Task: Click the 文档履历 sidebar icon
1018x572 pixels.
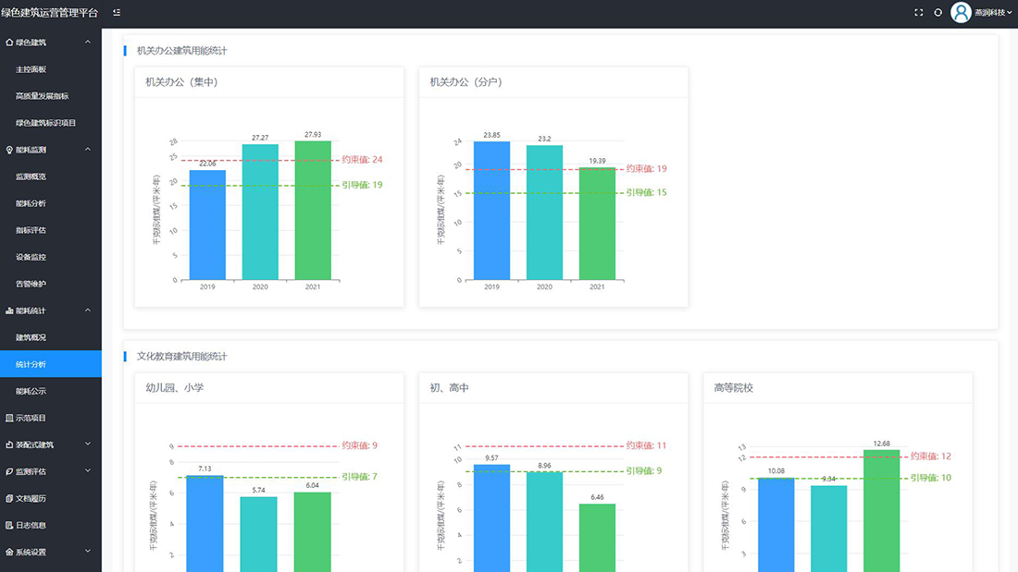Action: pos(9,498)
